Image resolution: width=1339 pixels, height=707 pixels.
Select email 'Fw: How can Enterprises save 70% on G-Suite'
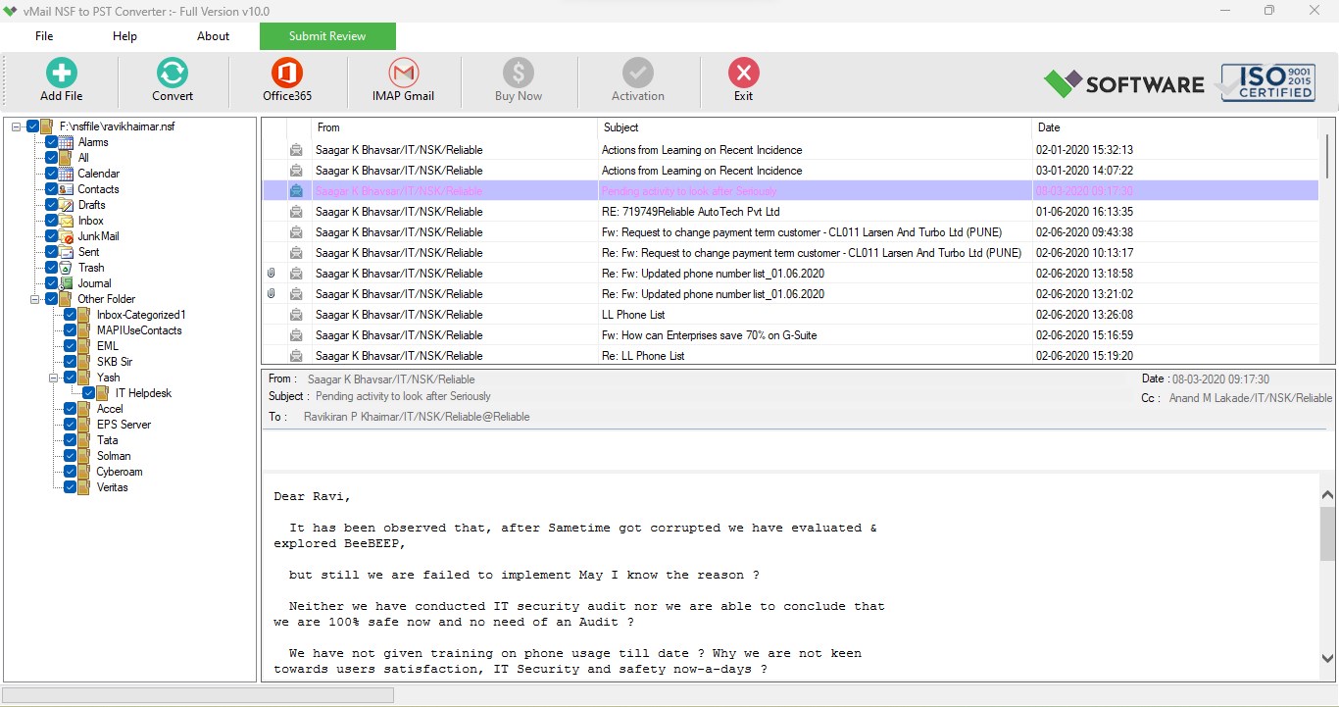click(x=789, y=335)
